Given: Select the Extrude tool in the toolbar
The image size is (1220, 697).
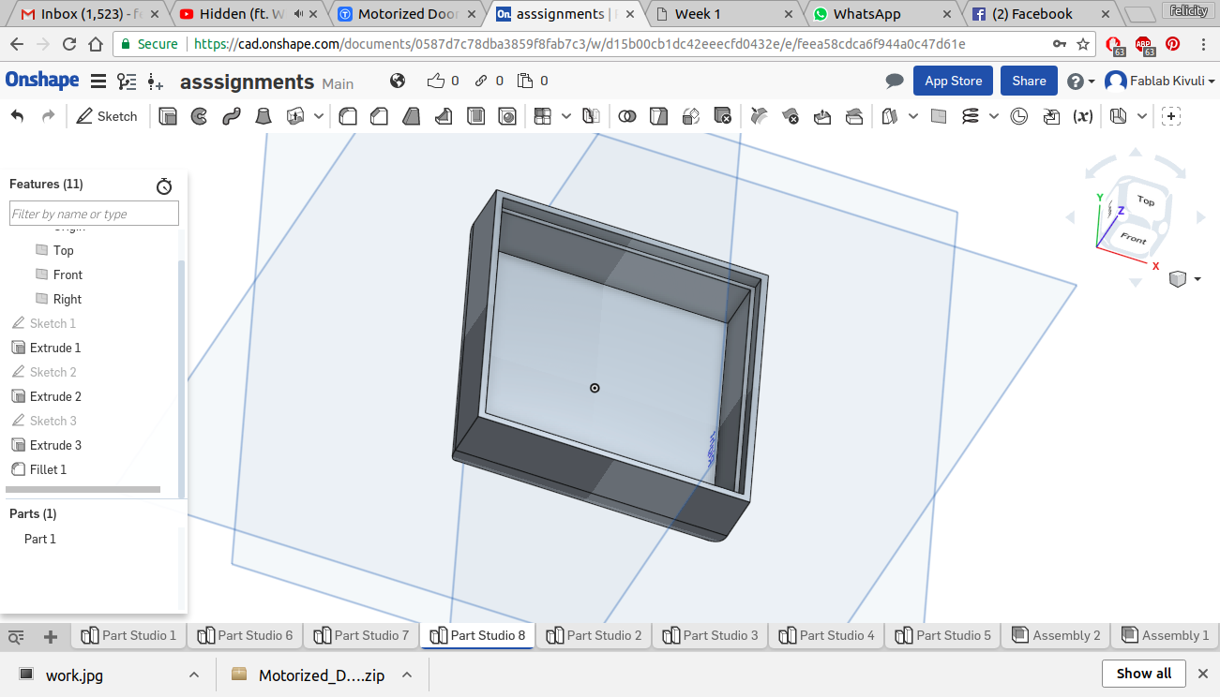Looking at the screenshot, I should pos(168,116).
